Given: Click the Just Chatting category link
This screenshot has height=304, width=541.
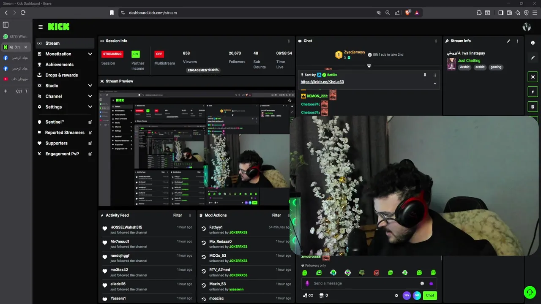Looking at the screenshot, I should (x=469, y=61).
